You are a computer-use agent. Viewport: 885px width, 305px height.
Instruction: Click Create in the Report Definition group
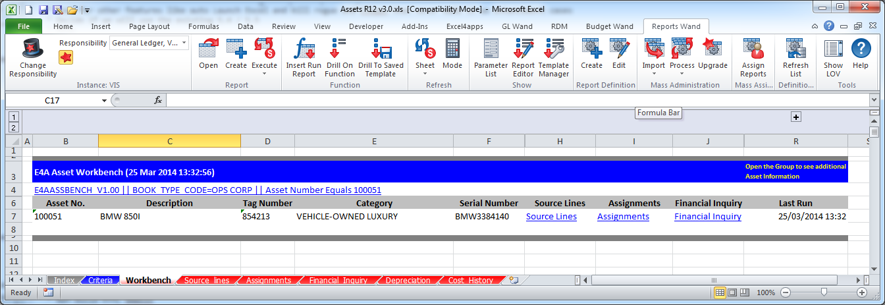[591, 49]
